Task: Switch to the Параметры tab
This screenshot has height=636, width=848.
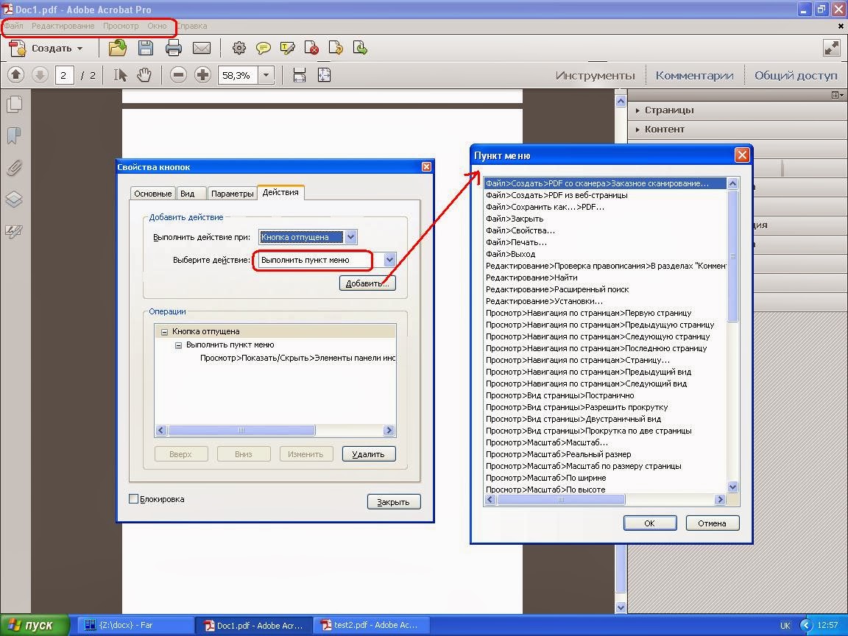Action: (233, 194)
